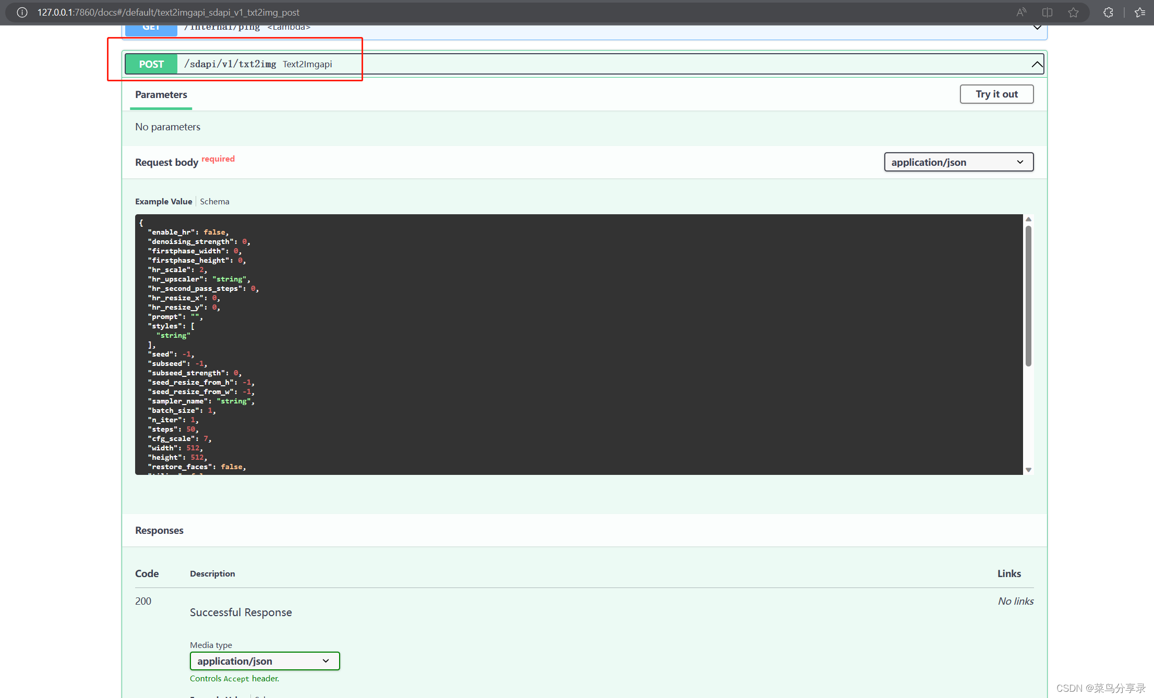Open the application/json media type dropdown
Viewport: 1154px width, 698px height.
pyautogui.click(x=264, y=660)
